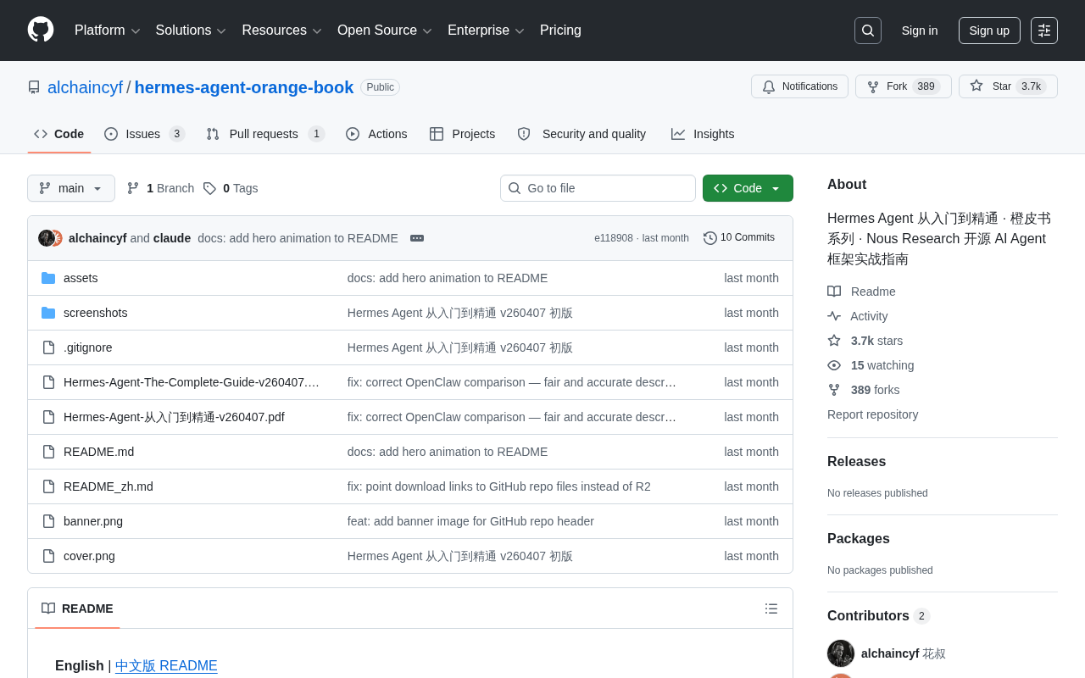
Task: Open Hermes-Agent-从入门到精通-v260407.pdf file
Action: coord(174,417)
